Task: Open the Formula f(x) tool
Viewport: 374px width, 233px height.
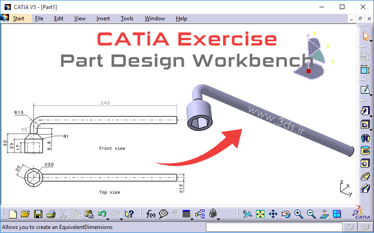Action: click(151, 214)
